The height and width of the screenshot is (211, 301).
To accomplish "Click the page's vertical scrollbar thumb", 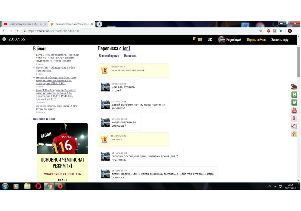I will tap(299, 62).
